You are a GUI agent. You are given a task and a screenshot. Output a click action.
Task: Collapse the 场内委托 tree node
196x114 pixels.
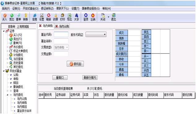(x=7, y=95)
